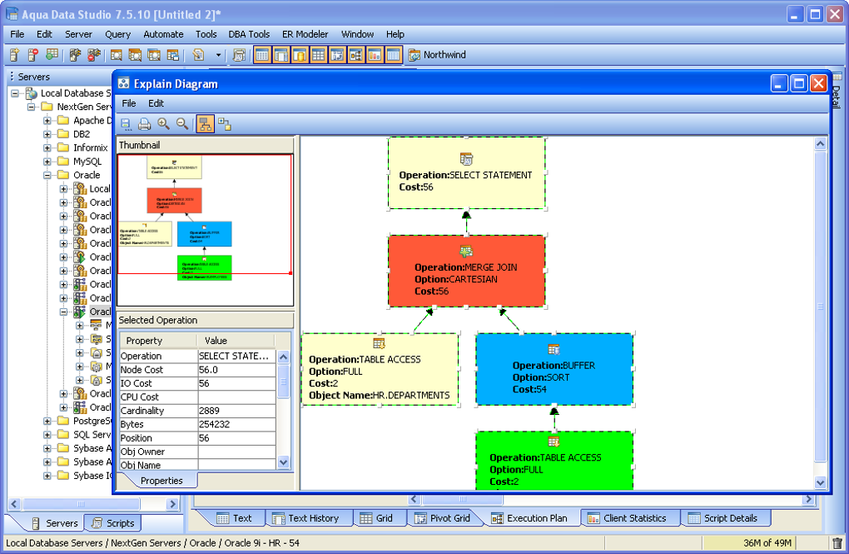849x554 pixels.
Task: Toggle the hierarchical tree layout button
Action: [x=206, y=124]
